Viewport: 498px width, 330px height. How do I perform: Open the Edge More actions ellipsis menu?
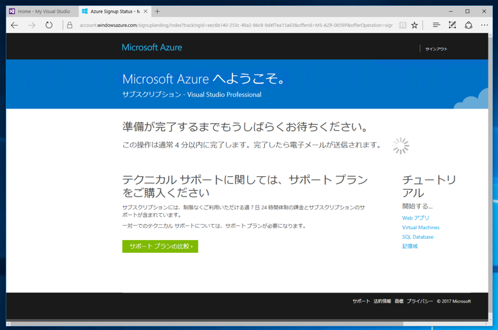pos(485,25)
